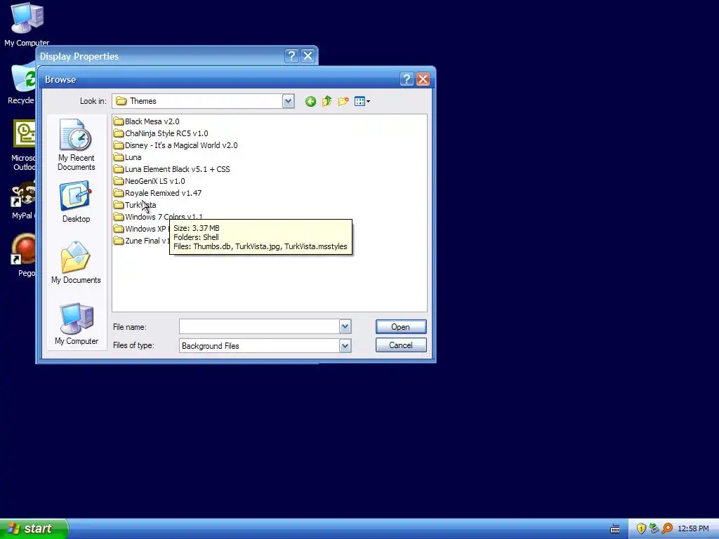Viewport: 719px width, 539px height.
Task: Select the Windows 7 Colors v1.1 folder
Action: 158,216
